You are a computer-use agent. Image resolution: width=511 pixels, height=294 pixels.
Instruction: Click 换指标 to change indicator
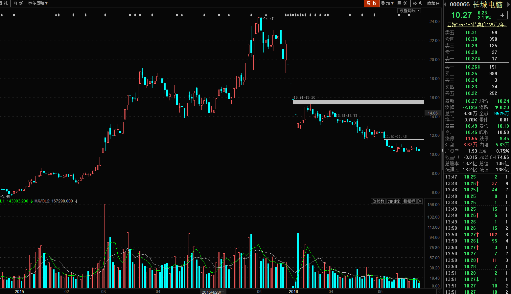[x=409, y=201]
